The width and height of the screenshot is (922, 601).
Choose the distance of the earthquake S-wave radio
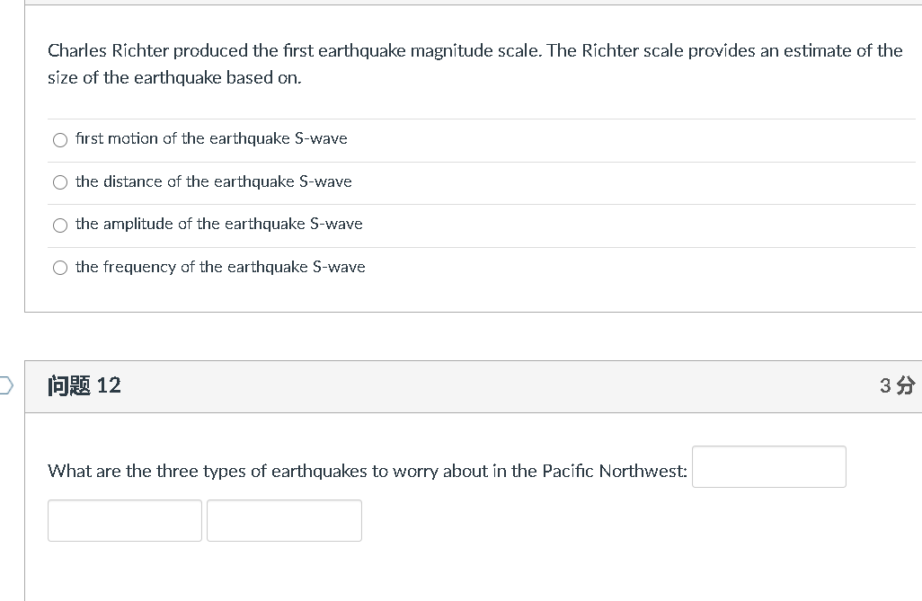pyautogui.click(x=60, y=182)
